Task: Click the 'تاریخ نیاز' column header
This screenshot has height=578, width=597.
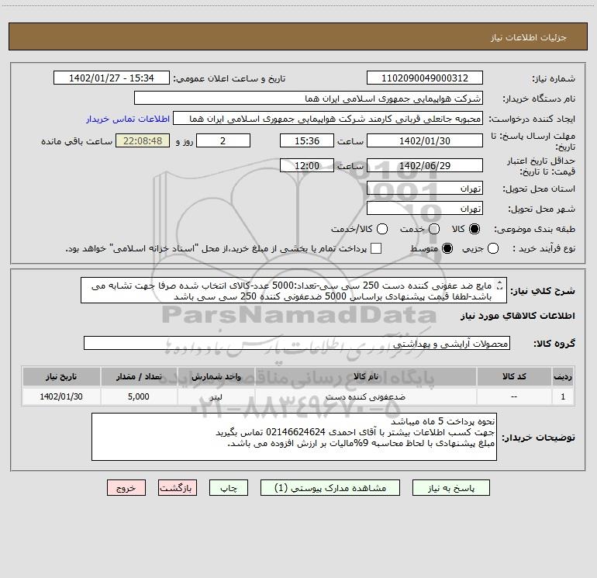Action: pos(61,376)
